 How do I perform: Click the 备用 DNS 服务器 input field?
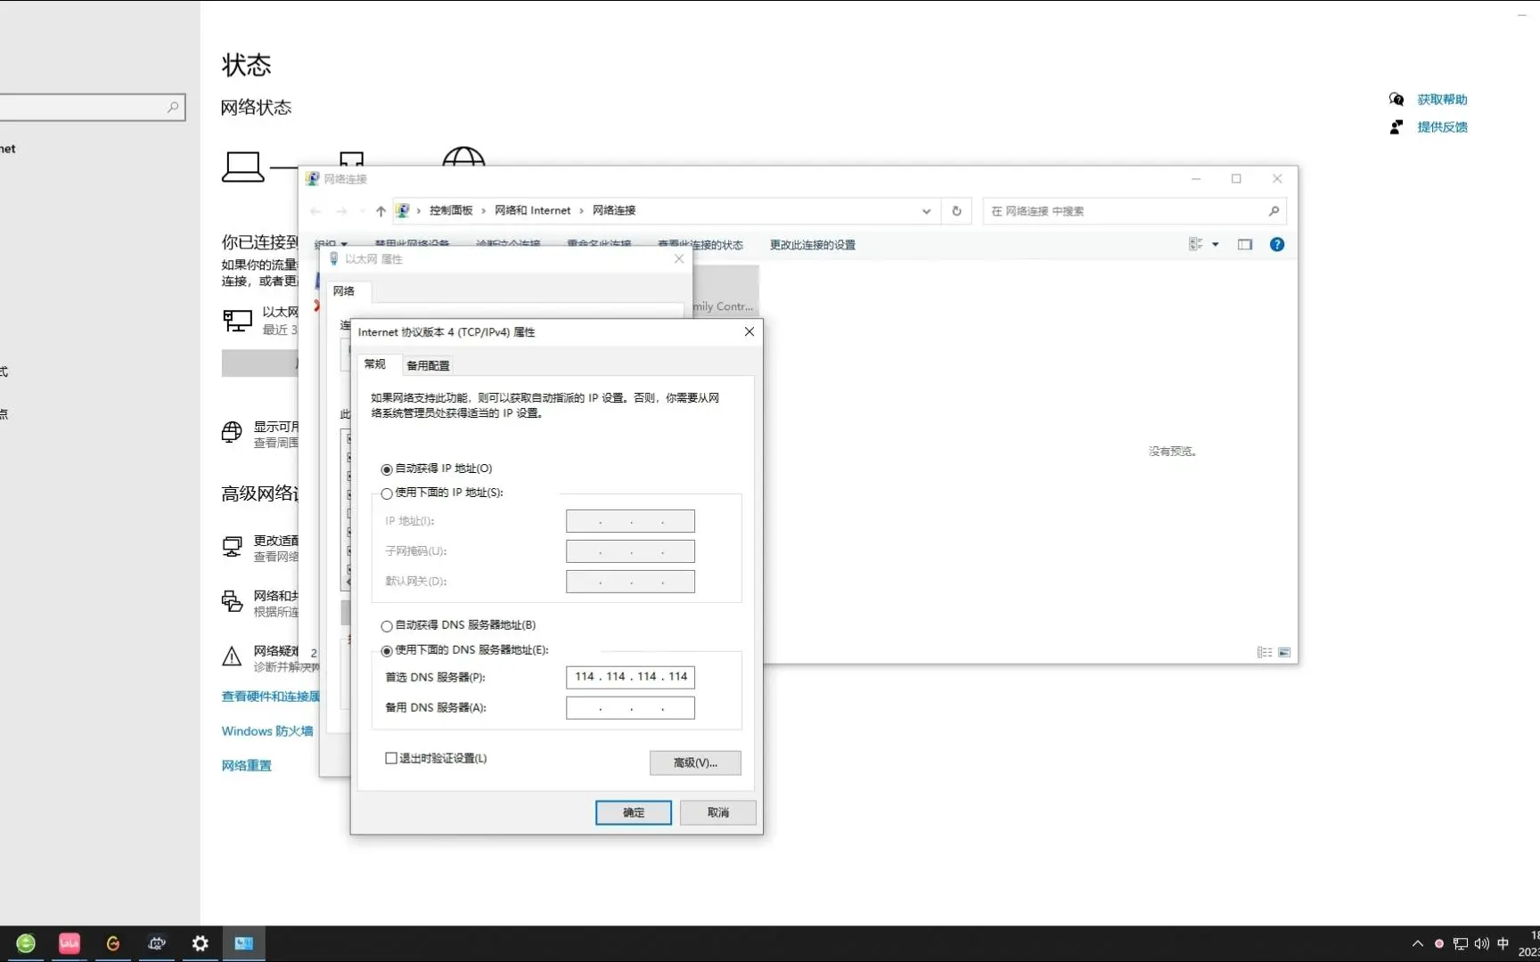[x=630, y=708]
